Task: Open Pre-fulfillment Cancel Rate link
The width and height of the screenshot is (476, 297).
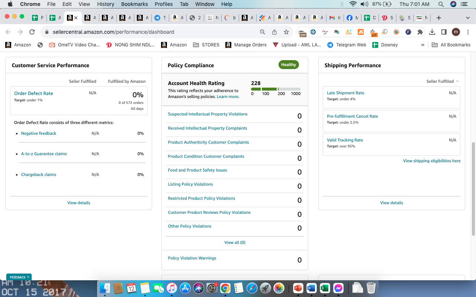Action: (x=352, y=116)
